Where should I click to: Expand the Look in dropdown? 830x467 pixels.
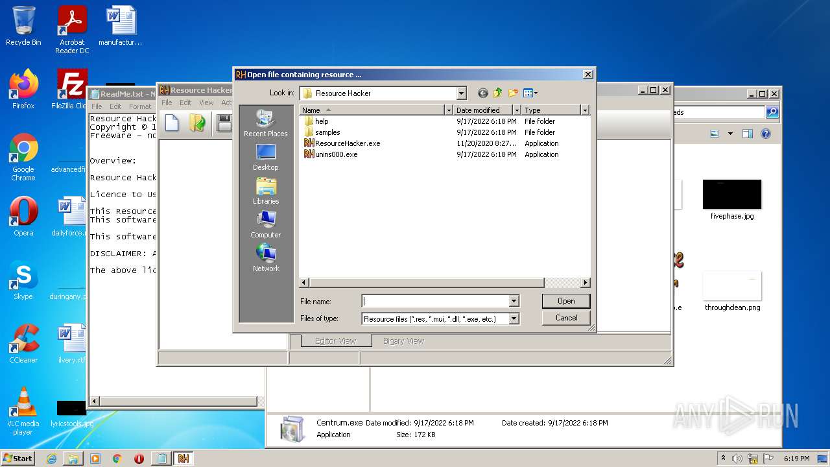pyautogui.click(x=461, y=93)
